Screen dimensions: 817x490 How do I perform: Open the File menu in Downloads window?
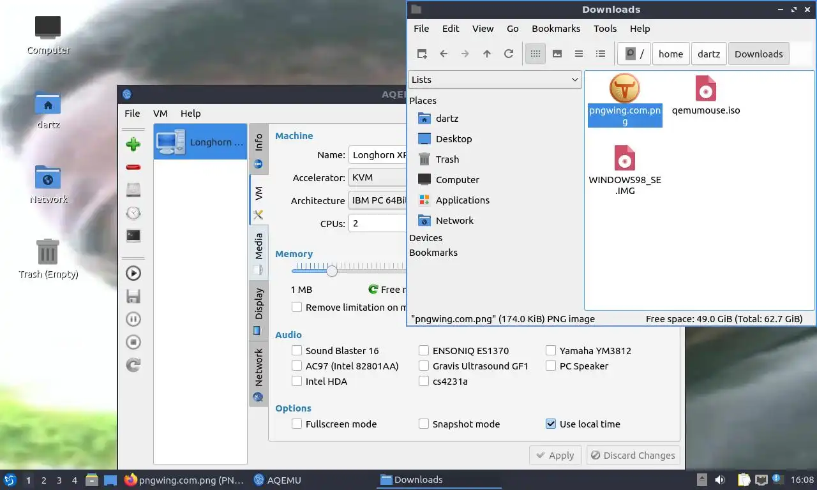[421, 29]
